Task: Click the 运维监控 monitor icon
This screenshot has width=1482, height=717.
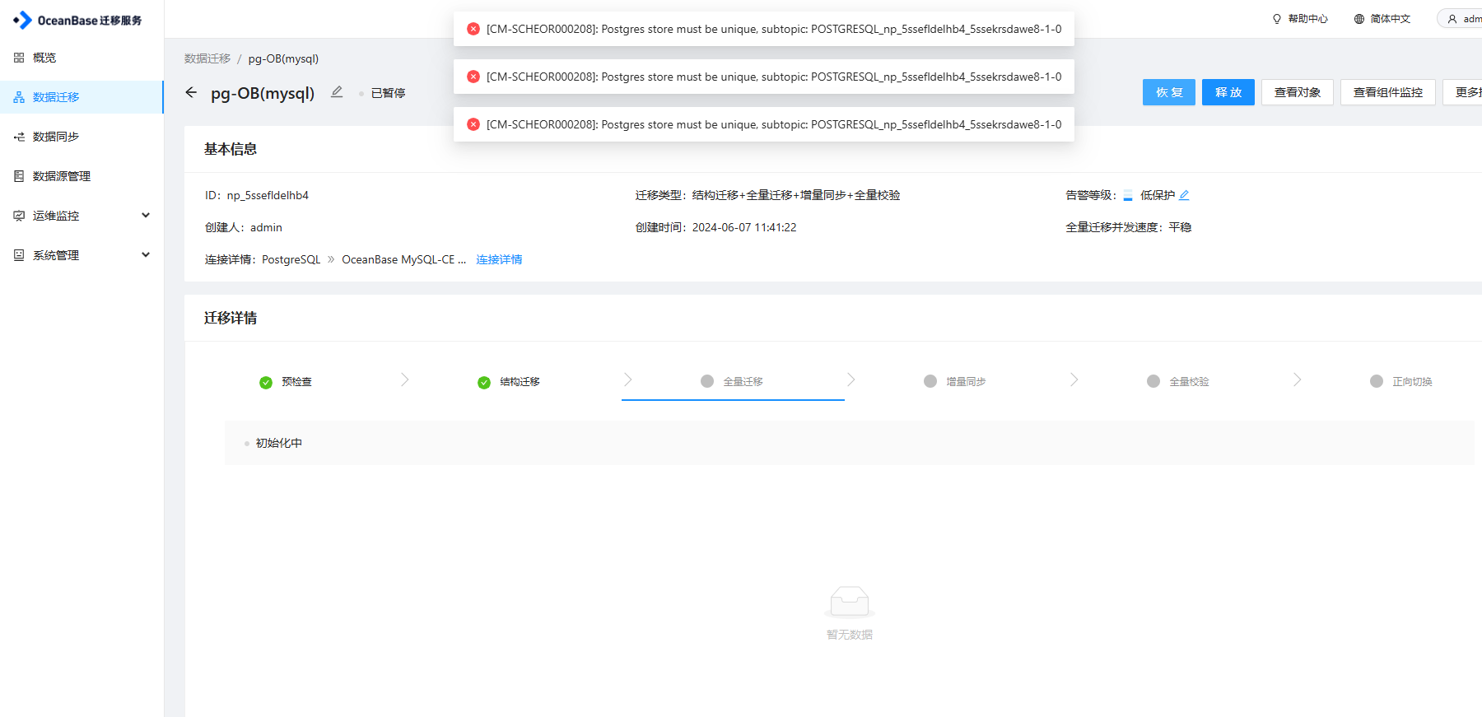Action: point(19,216)
